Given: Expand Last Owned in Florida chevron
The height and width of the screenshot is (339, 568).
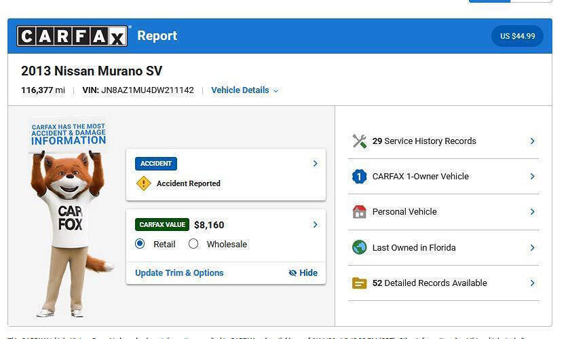Looking at the screenshot, I should 533,248.
